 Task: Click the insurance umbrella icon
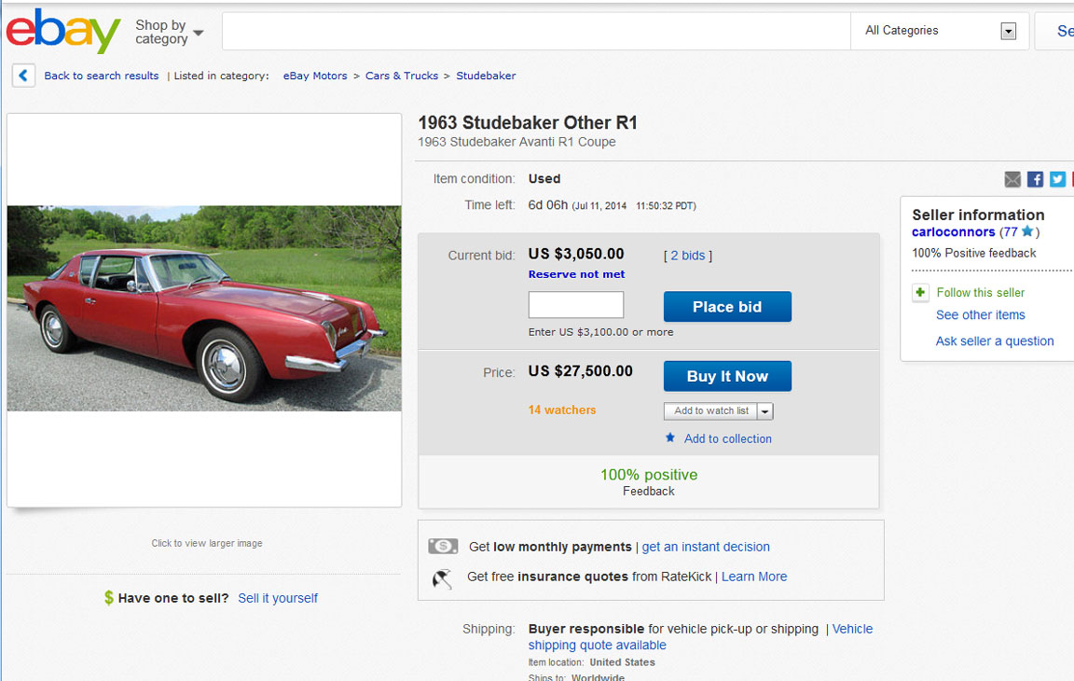[442, 577]
